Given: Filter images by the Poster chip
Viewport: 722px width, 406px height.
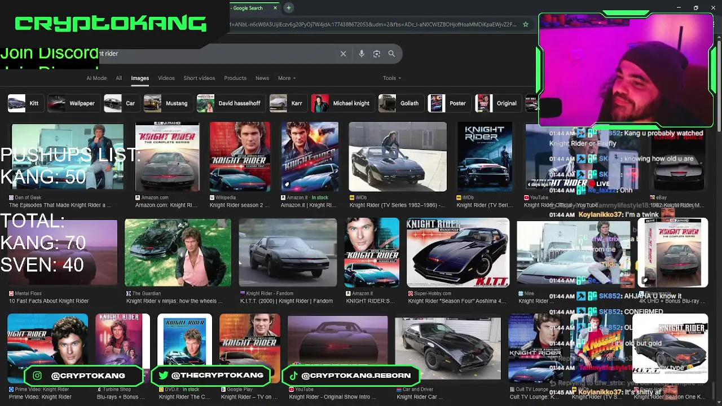Looking at the screenshot, I should point(448,103).
